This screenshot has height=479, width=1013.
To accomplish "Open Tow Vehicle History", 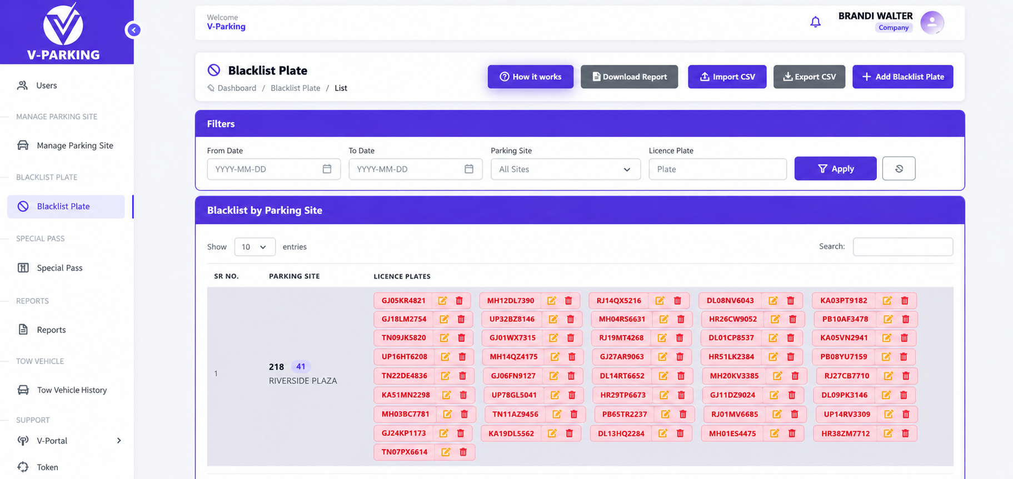I will pos(72,390).
